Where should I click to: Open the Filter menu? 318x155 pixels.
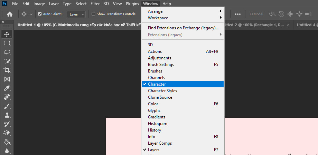tap(95, 4)
